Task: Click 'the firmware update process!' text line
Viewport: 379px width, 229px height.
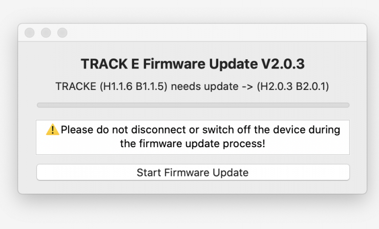Action: pos(193,144)
